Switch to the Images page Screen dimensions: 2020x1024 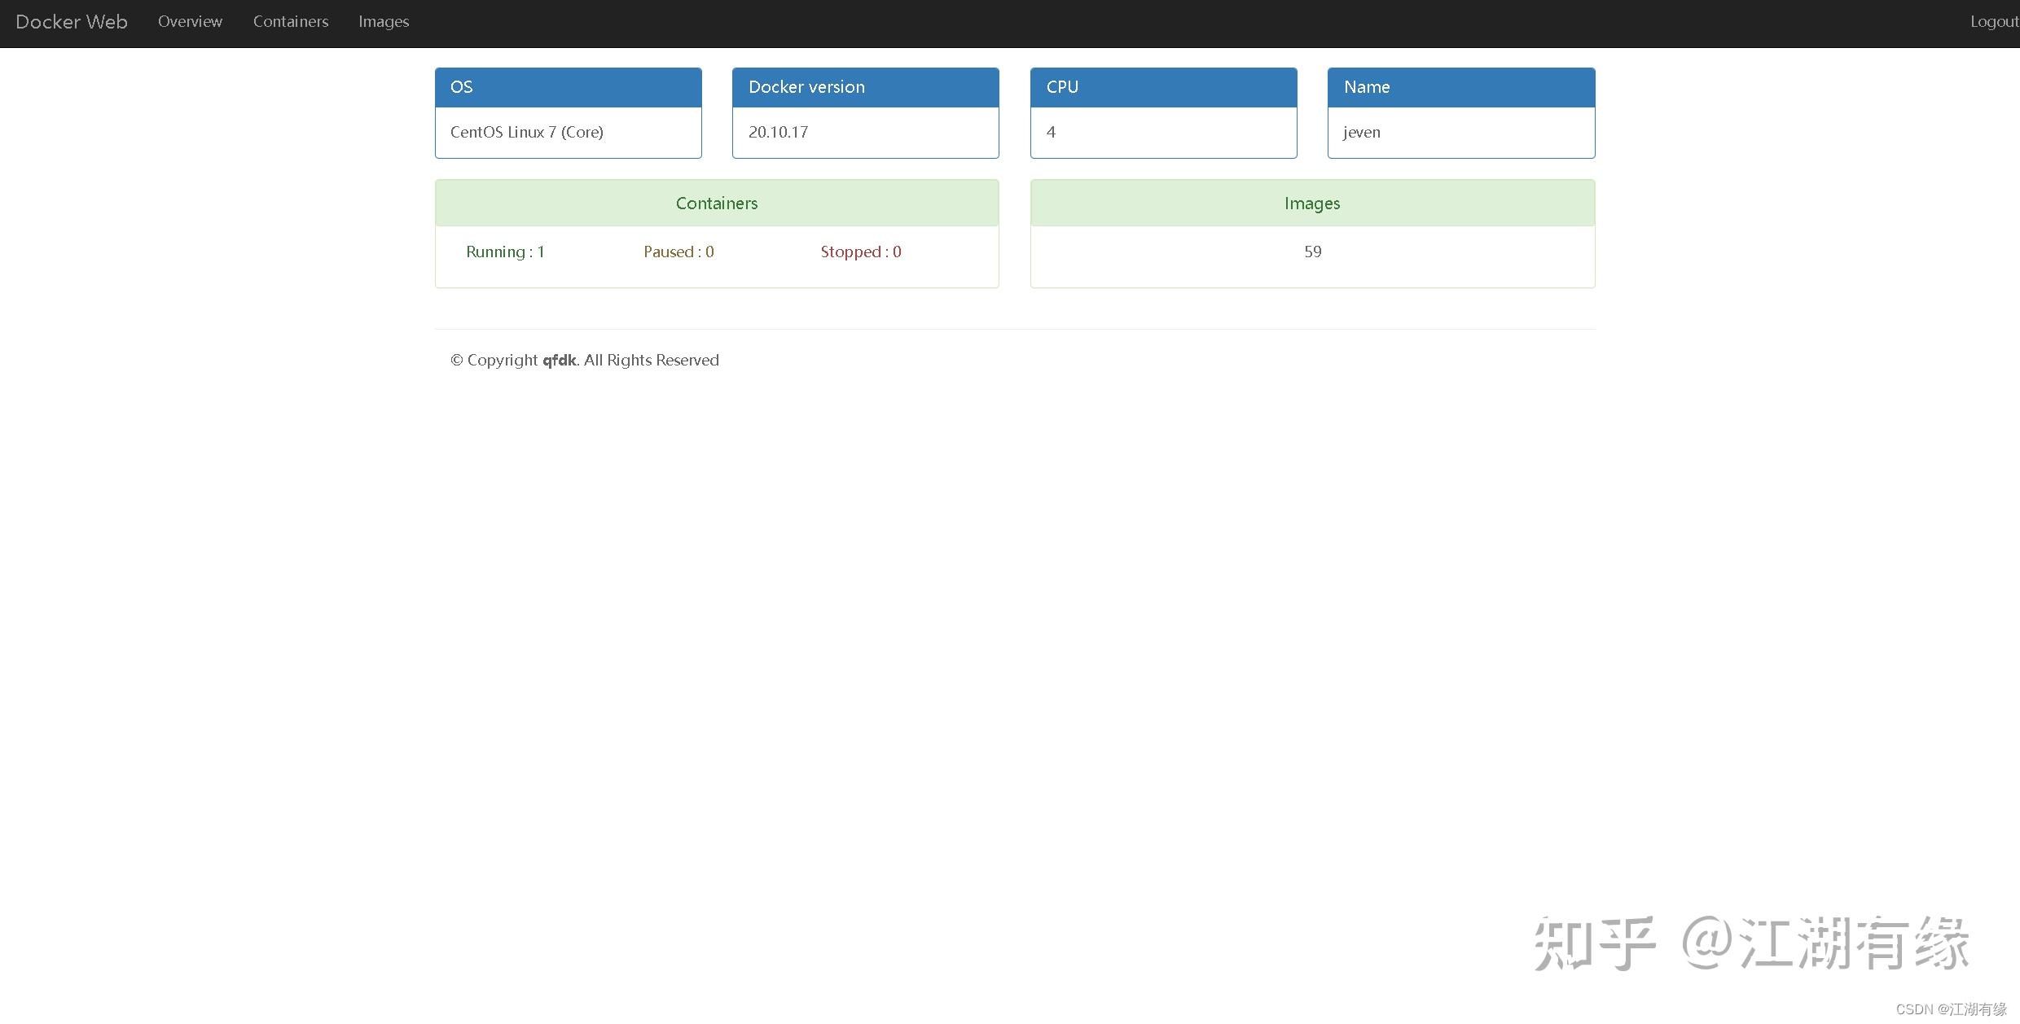383,21
